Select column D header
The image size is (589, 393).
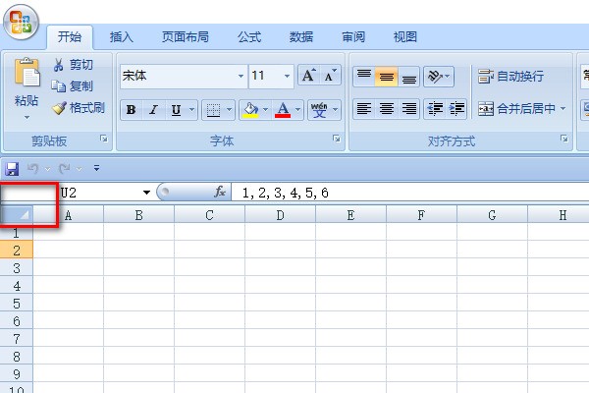pyautogui.click(x=280, y=215)
